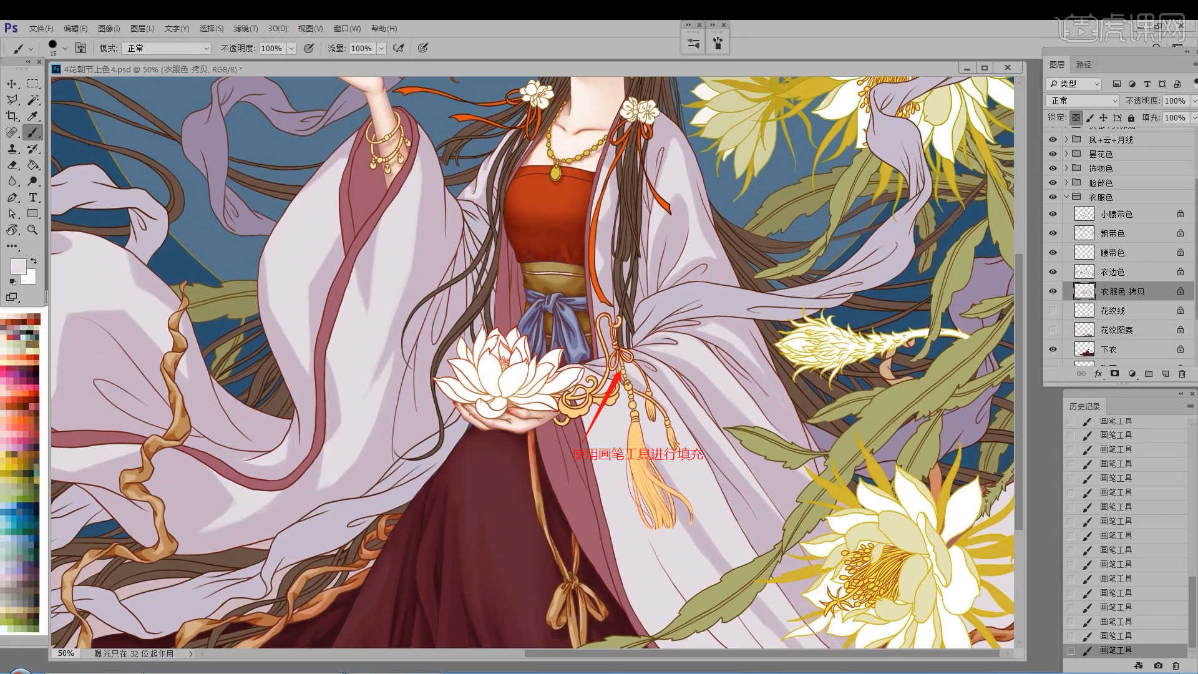Select the Path Selection tool
Screen dimensions: 1198x674
point(12,213)
